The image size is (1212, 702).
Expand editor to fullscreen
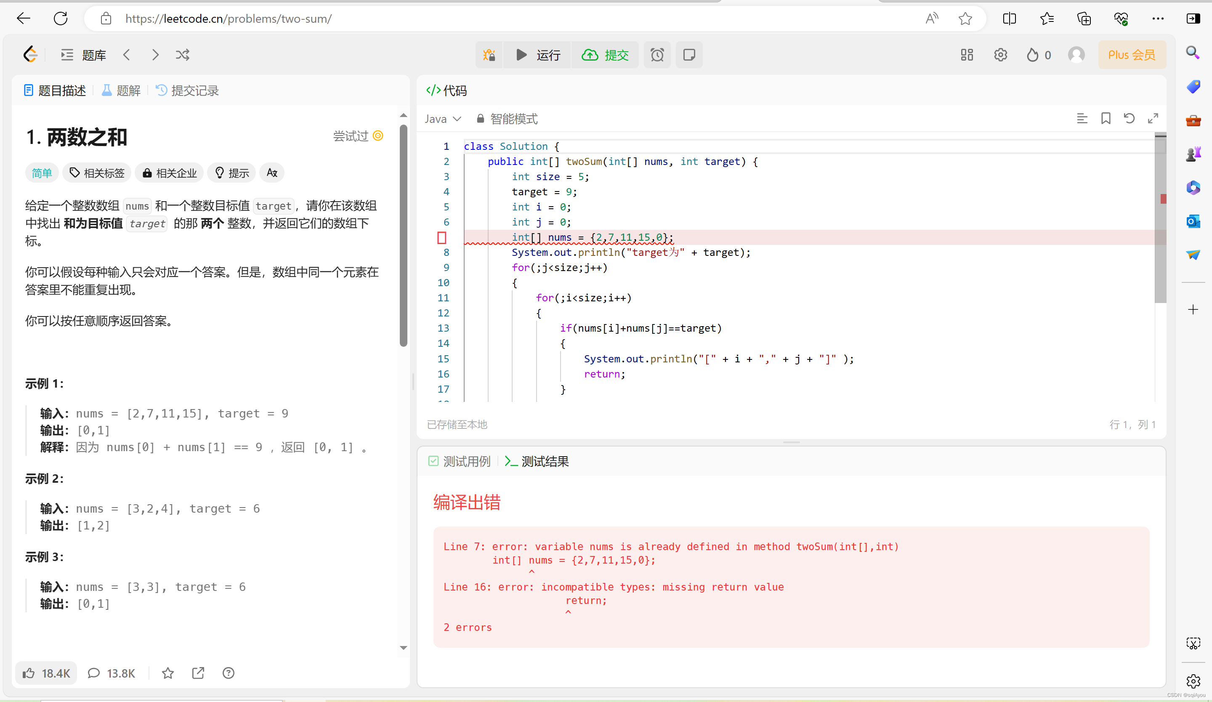click(x=1153, y=118)
